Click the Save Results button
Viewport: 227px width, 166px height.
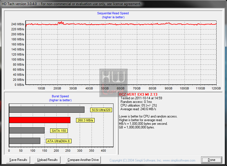[x=18, y=160]
